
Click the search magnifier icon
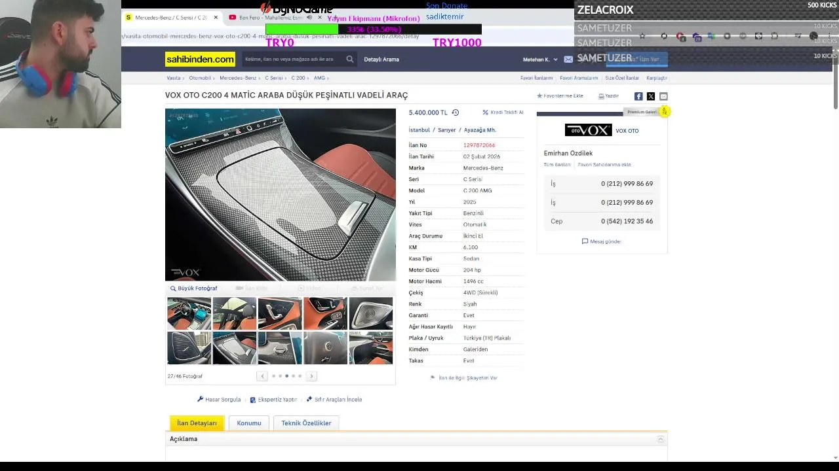[349, 60]
